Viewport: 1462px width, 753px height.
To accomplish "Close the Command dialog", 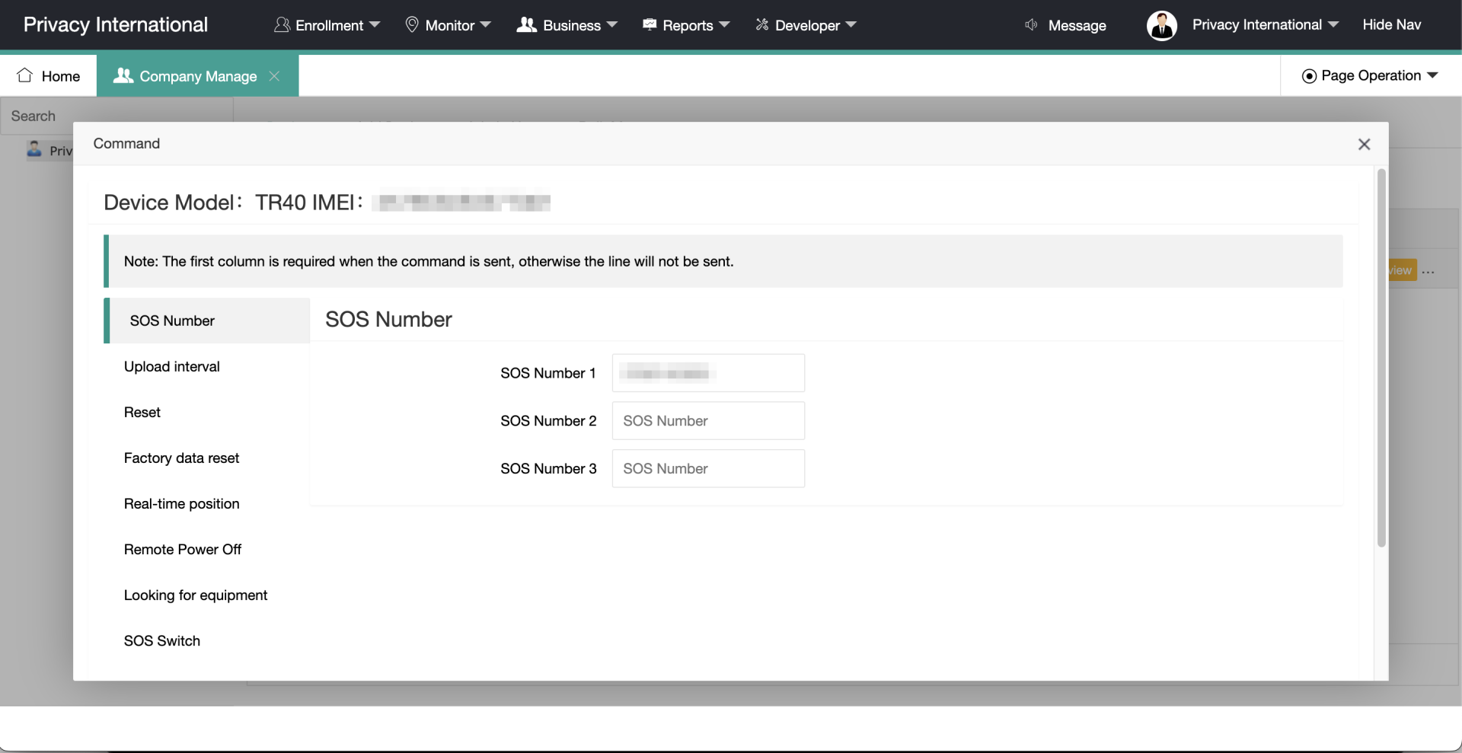I will tap(1364, 144).
